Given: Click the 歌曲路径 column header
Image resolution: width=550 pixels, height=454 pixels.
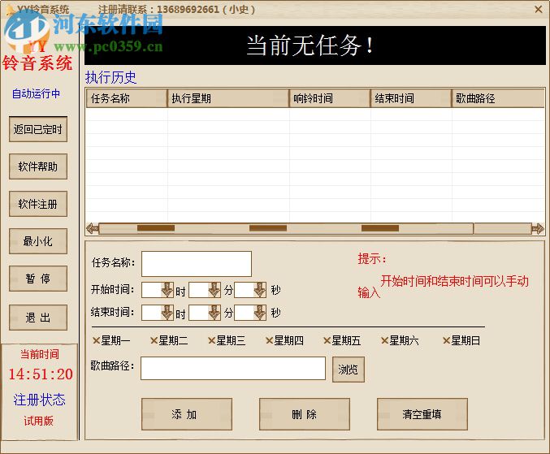Looking at the screenshot, I should click(498, 98).
